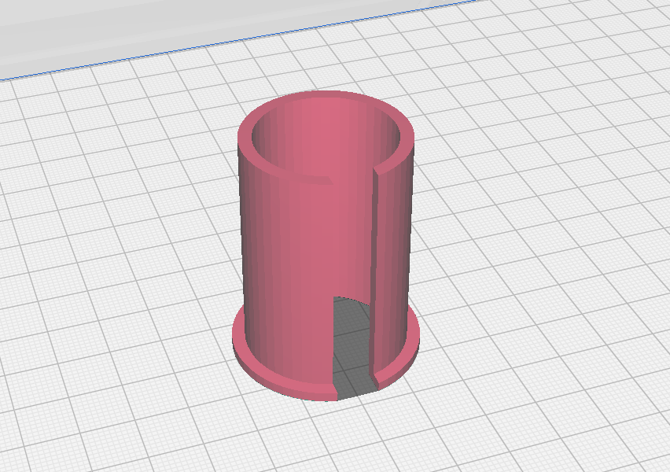Click the seam edge along the slot
This screenshot has width=670, height=472.
(x=376, y=236)
